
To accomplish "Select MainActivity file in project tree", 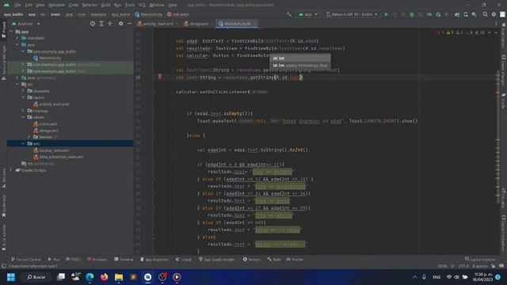I will [50, 58].
